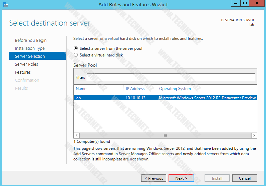Minimize the Add Roles and Features Wizard
266x186 pixels.
pyautogui.click(x=235, y=3)
